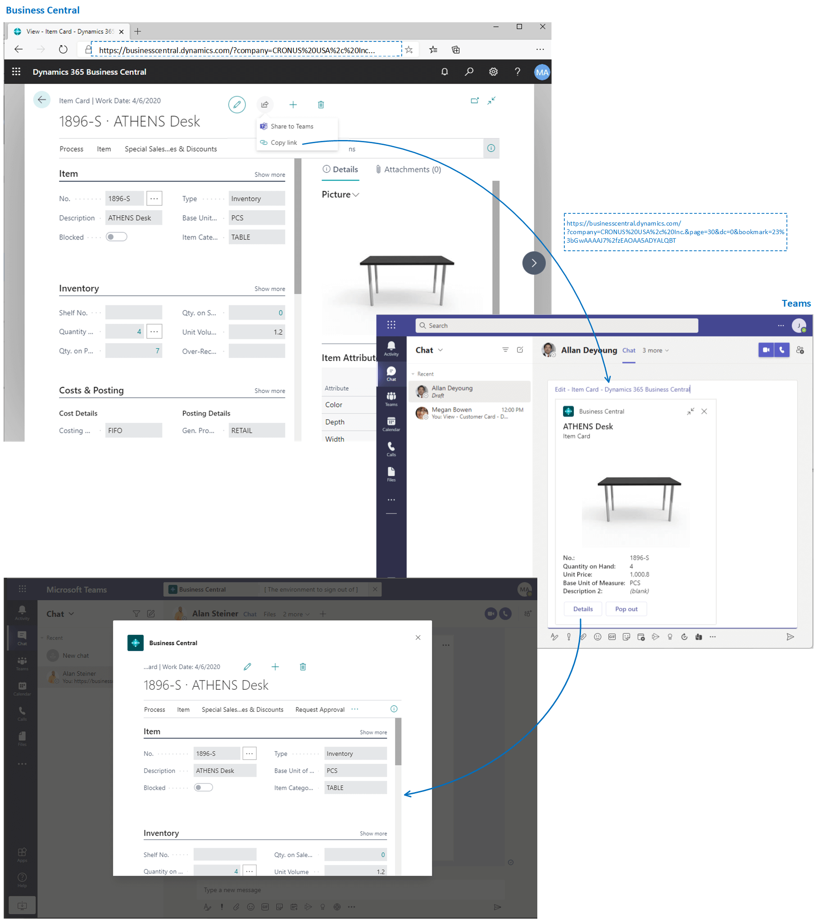Expand Chat dropdown in top Teams window
The height and width of the screenshot is (919, 817).
(440, 350)
